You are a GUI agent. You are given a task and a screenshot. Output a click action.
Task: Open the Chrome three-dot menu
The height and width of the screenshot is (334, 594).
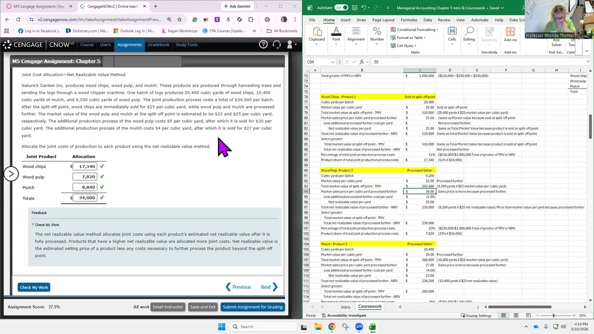pos(295,19)
